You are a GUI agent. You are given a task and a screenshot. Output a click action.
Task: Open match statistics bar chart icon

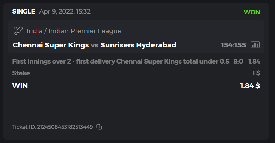(x=255, y=45)
